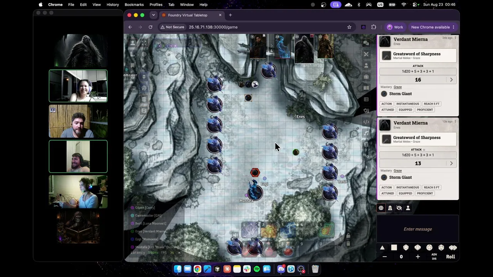Screen dimensions: 493x277
Task: Click the browser address bar URL
Action: (213, 27)
